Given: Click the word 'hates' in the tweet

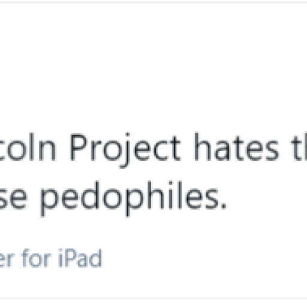Looking at the screenshot, I should 236,147.
